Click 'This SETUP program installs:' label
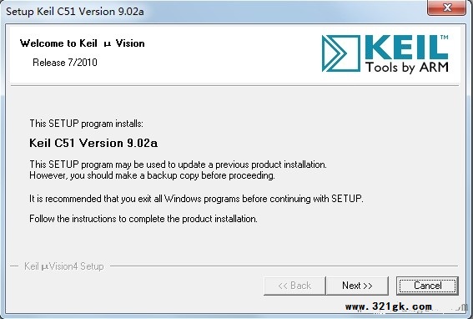The width and height of the screenshot is (473, 319). pos(86,124)
